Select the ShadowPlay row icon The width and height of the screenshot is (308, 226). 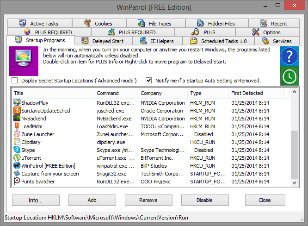tap(17, 102)
